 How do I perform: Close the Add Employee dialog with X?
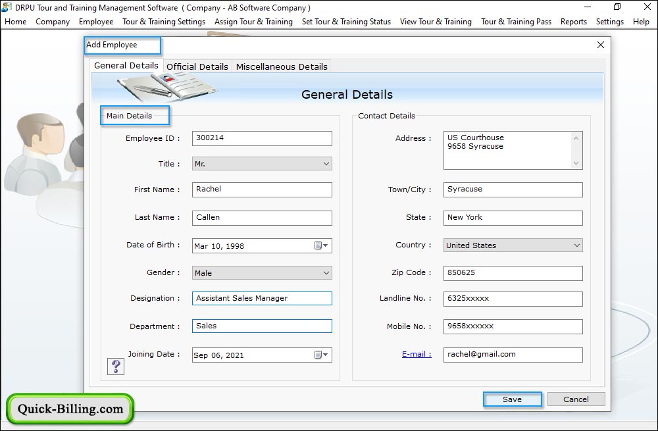[601, 45]
